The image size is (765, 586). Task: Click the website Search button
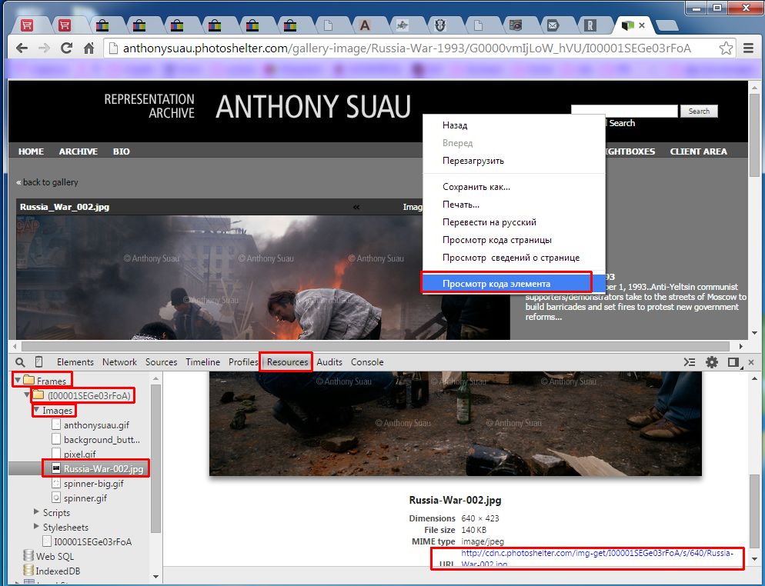(x=699, y=112)
